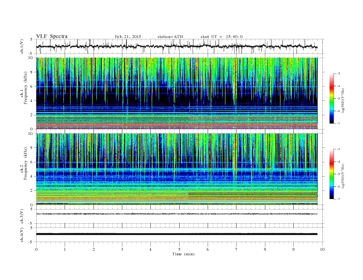Click the ch.1 PSD color scale bar
Screen dimensions: 363x280
[x=331, y=98]
